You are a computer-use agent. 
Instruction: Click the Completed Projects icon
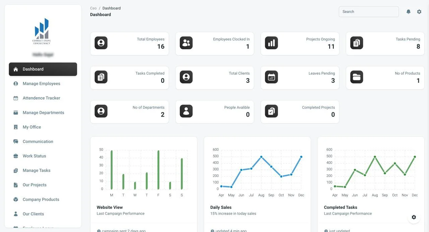pos(271,111)
